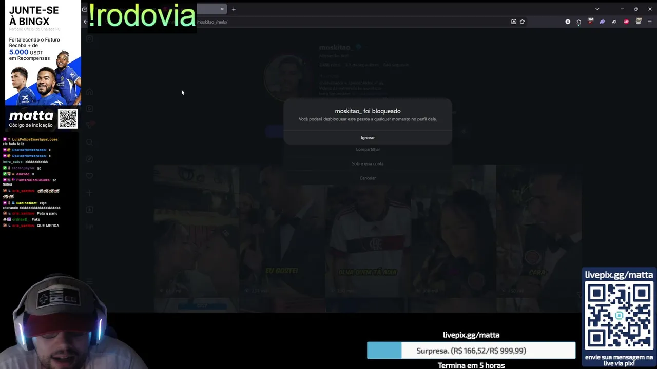Click chat username BanInstinct
The image size is (657, 369).
click(27, 203)
